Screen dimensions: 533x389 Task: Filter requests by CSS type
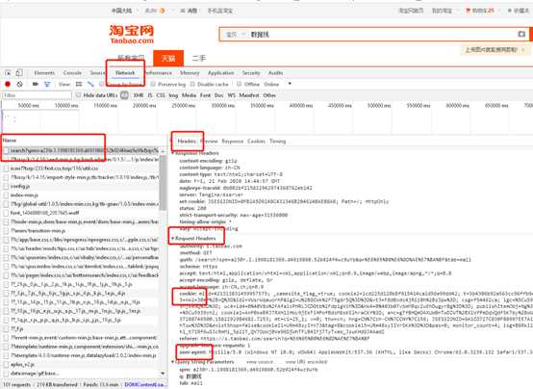(161, 95)
